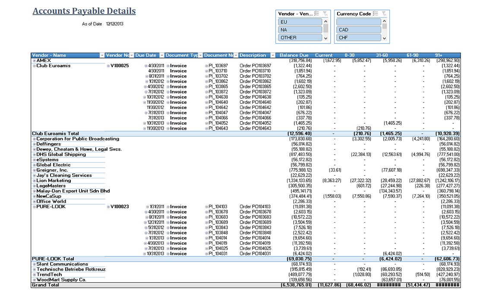This screenshot has height=296, width=492.
Task: Click the Vendor slicer scroll-up arrow
Action: tap(326, 21)
